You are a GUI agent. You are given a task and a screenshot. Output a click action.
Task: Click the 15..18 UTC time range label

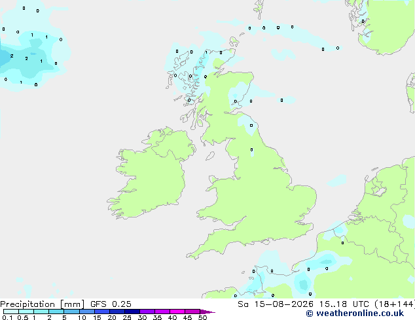344,304
